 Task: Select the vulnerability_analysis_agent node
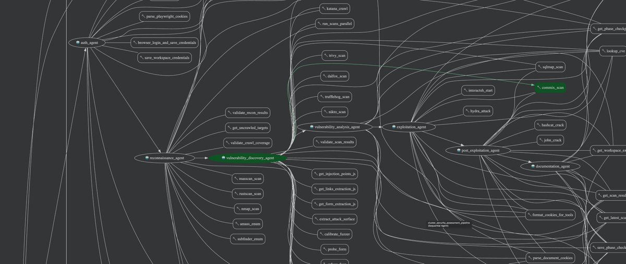click(335, 127)
